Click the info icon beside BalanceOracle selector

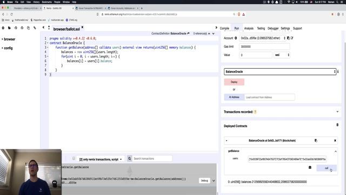[x=338, y=71]
